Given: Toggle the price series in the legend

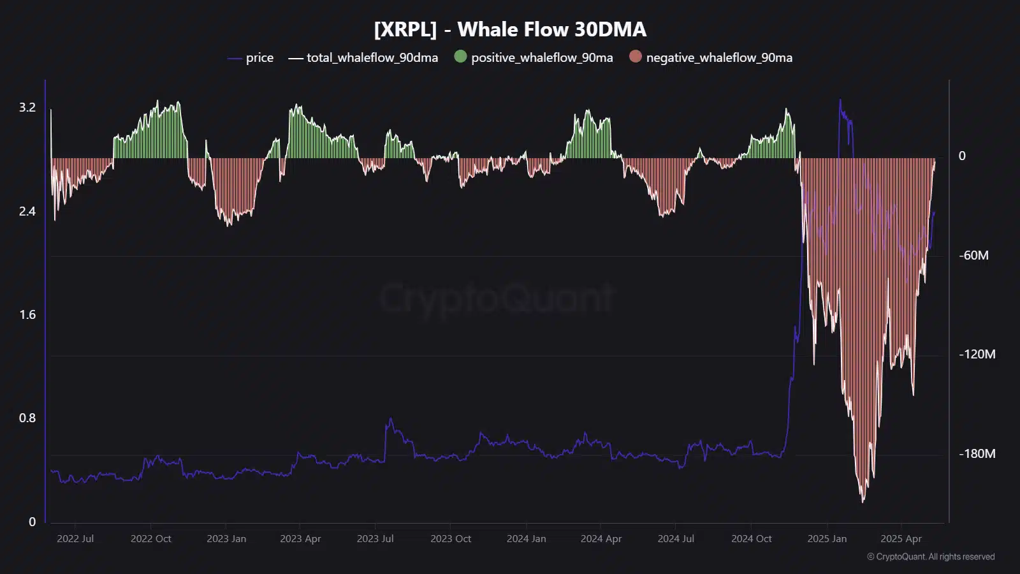Looking at the screenshot, I should pos(259,57).
